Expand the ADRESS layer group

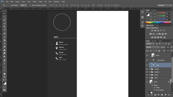point(150,72)
